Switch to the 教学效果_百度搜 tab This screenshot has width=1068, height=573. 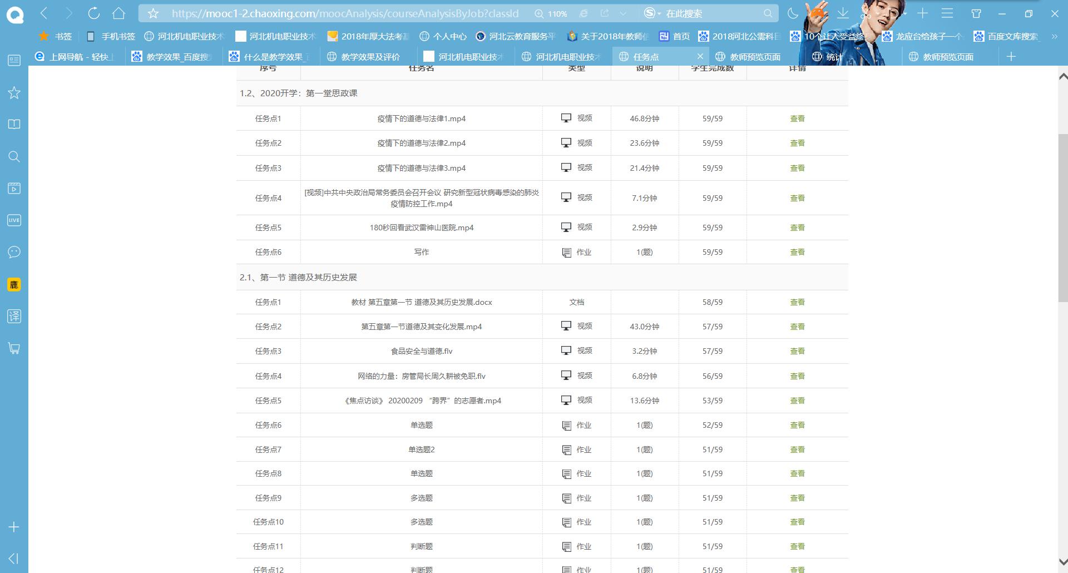[173, 57]
